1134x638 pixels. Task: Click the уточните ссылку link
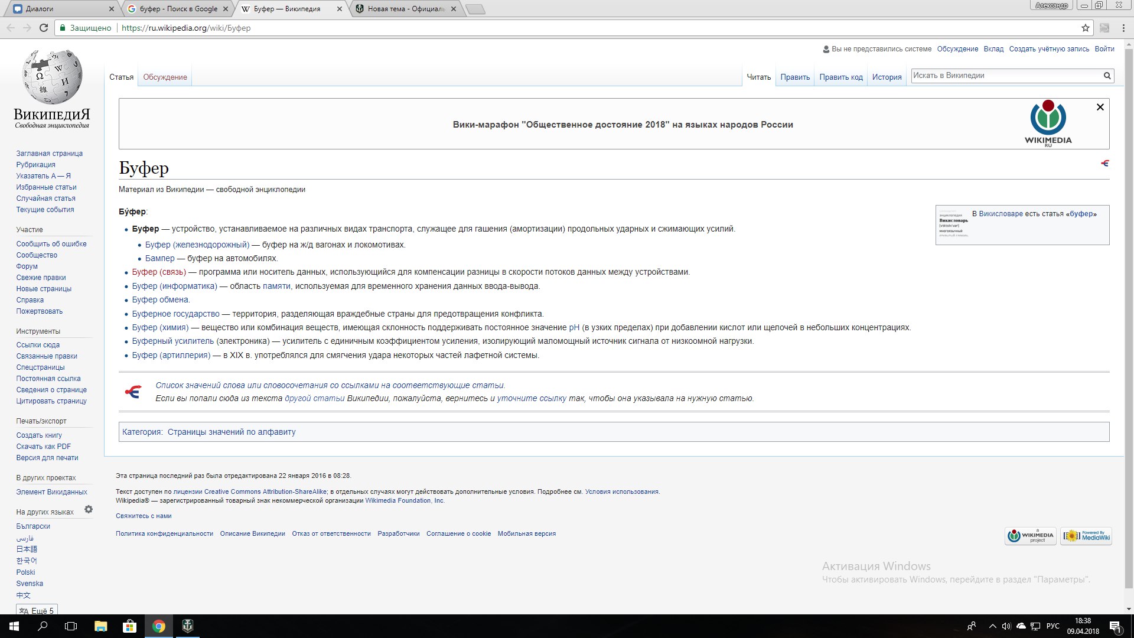coord(532,398)
